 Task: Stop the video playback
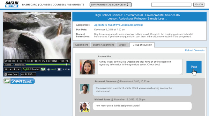click(x=14, y=69)
